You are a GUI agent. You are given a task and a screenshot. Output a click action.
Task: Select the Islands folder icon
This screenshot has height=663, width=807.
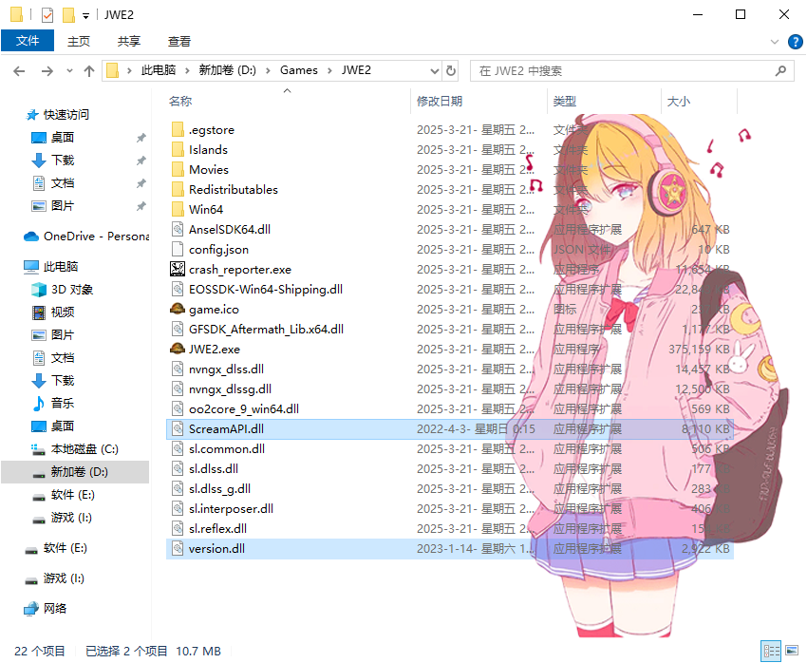pyautogui.click(x=177, y=150)
